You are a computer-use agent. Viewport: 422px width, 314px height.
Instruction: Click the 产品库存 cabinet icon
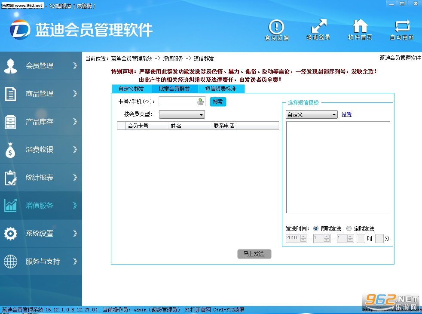point(10,122)
